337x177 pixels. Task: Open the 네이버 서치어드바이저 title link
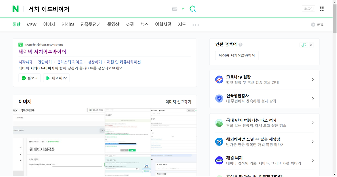click(x=42, y=52)
